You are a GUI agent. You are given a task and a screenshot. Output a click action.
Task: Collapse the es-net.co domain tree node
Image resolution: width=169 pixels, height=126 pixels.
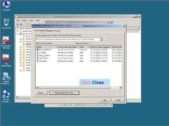click(17, 34)
